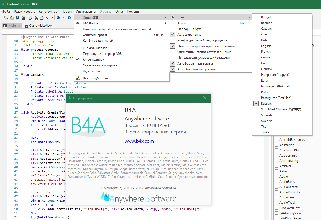Expand the Опции IDE submenu
This screenshot has height=220, width=321.
pyautogui.click(x=122, y=18)
